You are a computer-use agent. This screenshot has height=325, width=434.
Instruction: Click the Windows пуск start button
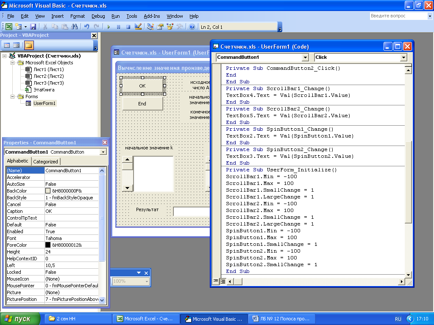pyautogui.click(x=20, y=319)
